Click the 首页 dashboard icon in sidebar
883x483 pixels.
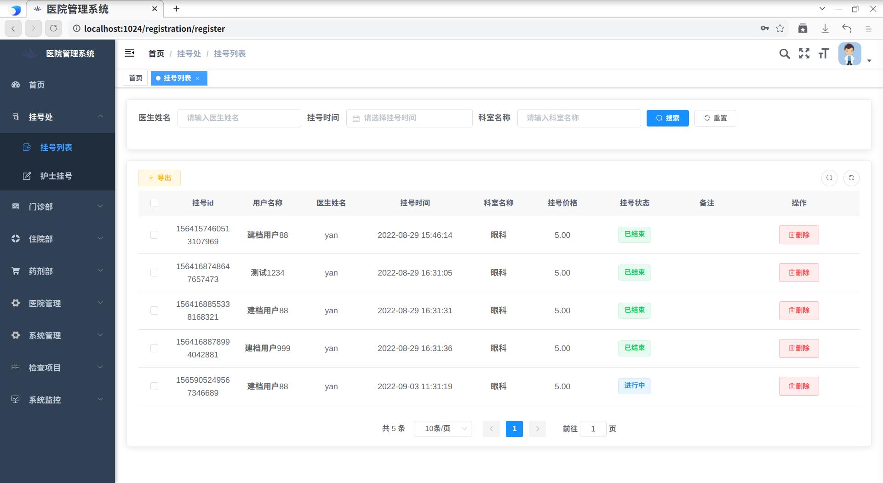click(x=16, y=85)
